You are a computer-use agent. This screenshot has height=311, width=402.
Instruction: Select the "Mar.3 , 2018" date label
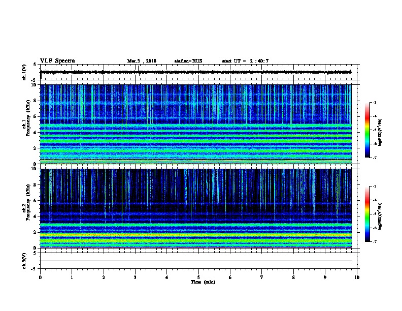click(142, 61)
